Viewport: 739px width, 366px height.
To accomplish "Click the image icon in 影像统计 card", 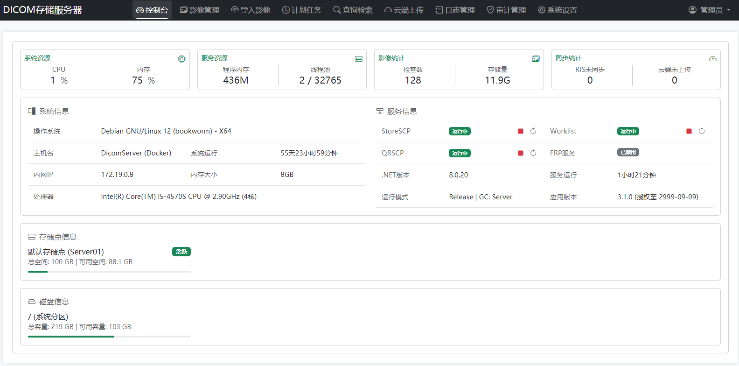I will tap(536, 59).
